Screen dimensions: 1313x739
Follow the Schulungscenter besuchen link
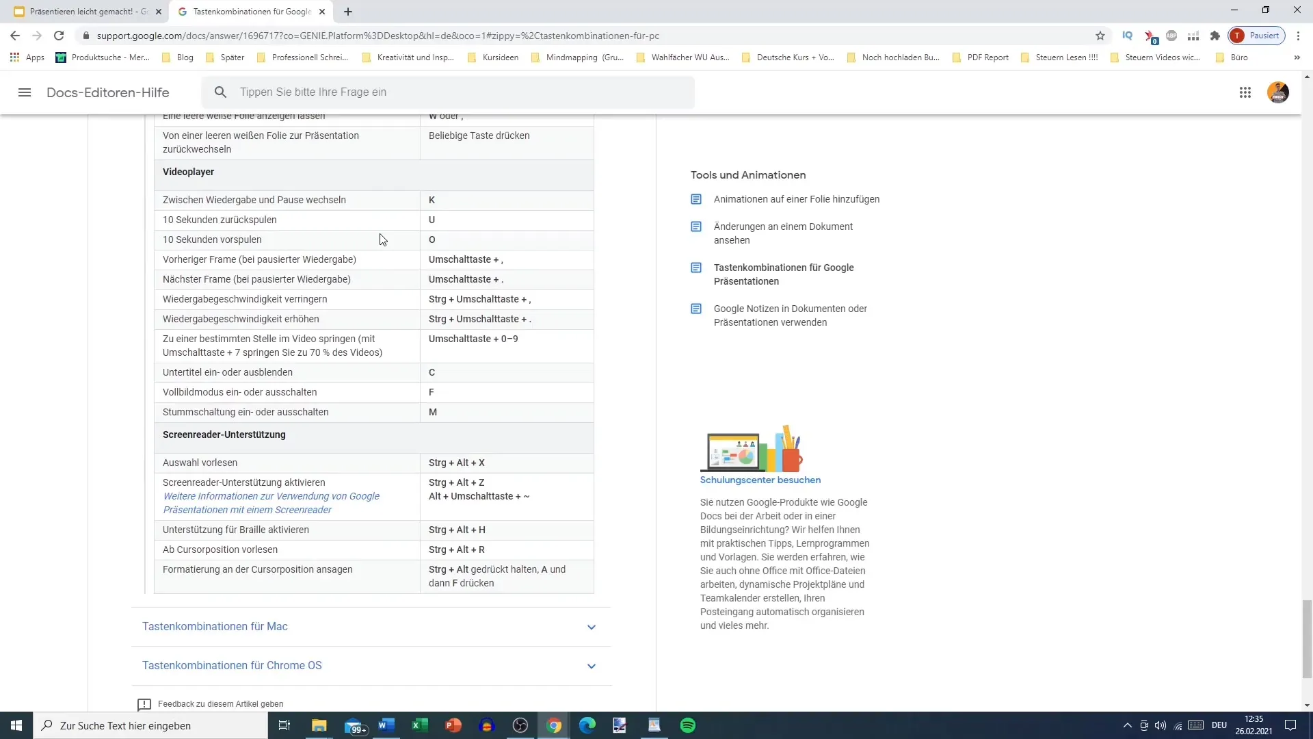click(x=760, y=480)
